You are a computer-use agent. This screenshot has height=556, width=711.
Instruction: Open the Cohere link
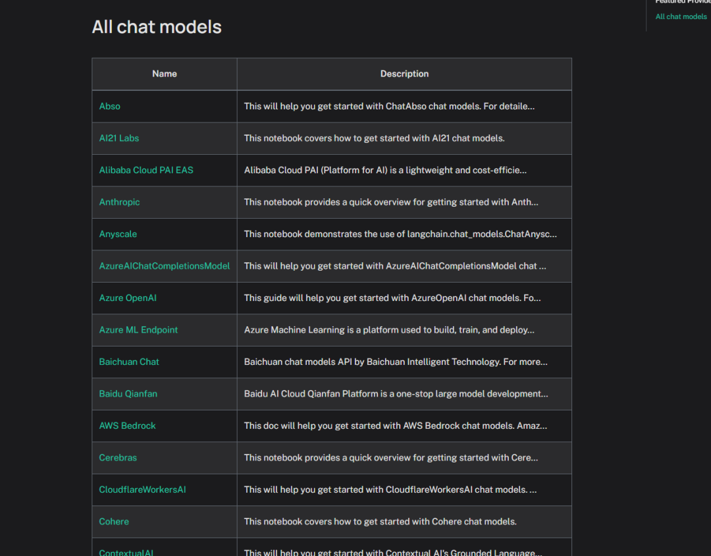tap(114, 522)
